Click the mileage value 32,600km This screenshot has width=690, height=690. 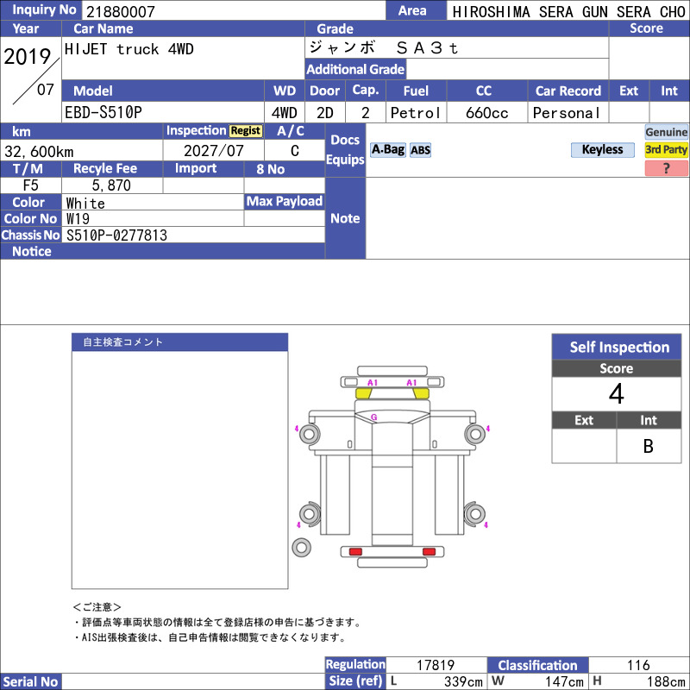[39, 152]
